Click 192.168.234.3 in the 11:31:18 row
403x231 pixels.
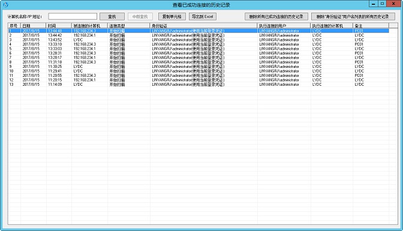[x=85, y=62]
